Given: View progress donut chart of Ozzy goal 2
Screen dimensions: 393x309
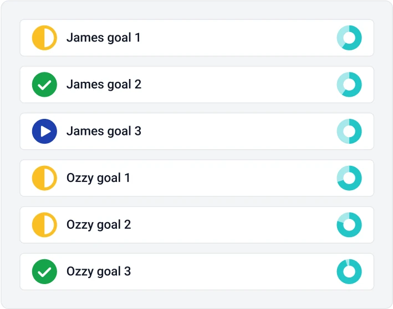Looking at the screenshot, I should click(349, 225).
